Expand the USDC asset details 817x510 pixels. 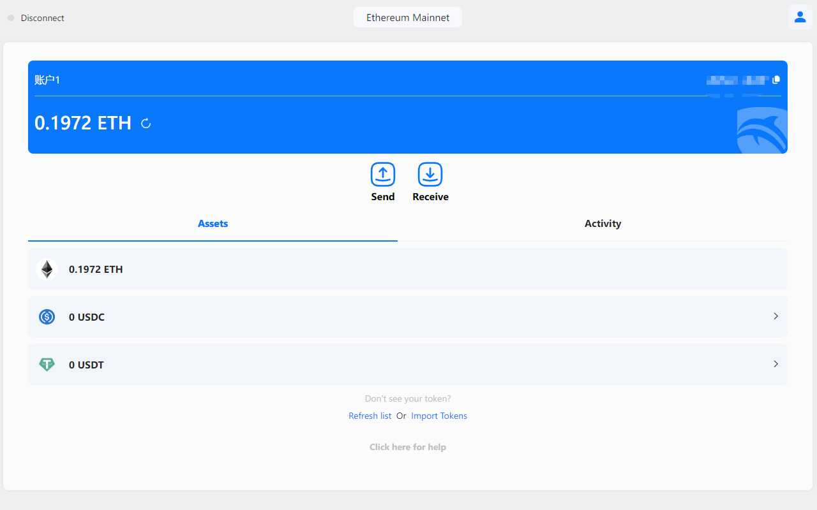776,316
